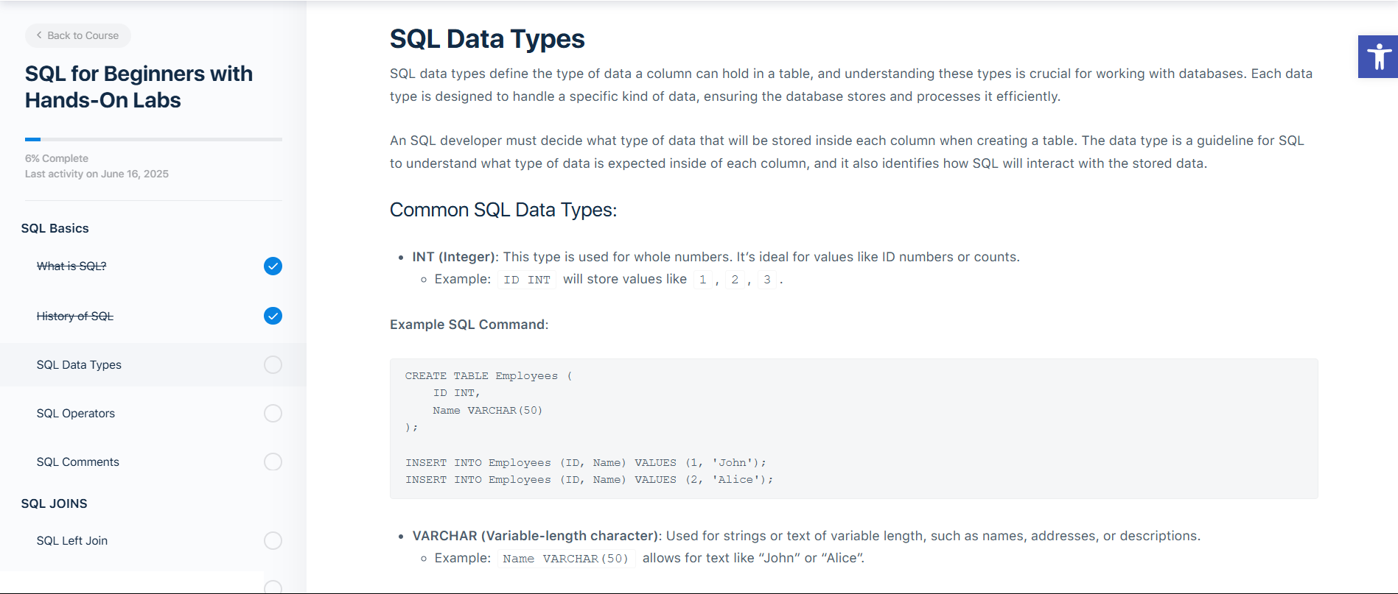
Task: Click the partially visible completion circle at bottom
Action: (x=273, y=587)
